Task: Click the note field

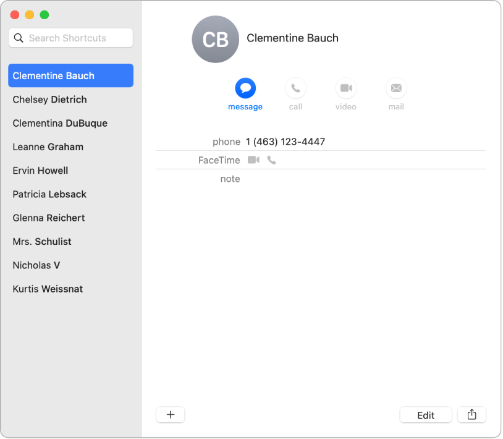Action: coord(278,179)
